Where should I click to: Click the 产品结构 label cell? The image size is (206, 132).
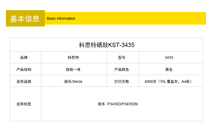[x=24, y=69]
